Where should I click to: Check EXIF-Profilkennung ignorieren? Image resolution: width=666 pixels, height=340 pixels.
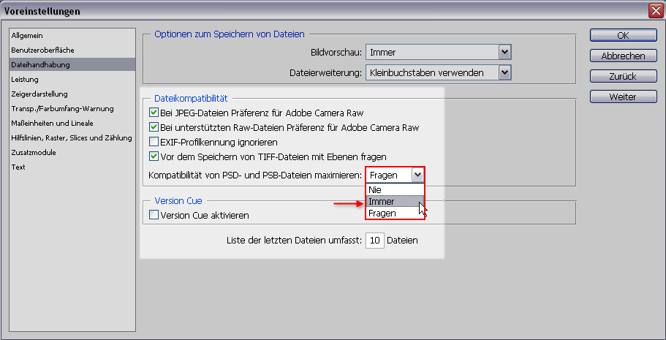[154, 142]
